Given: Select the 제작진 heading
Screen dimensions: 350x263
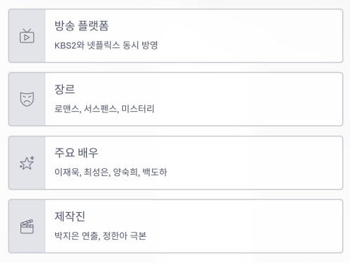Looking at the screenshot, I should point(70,216).
